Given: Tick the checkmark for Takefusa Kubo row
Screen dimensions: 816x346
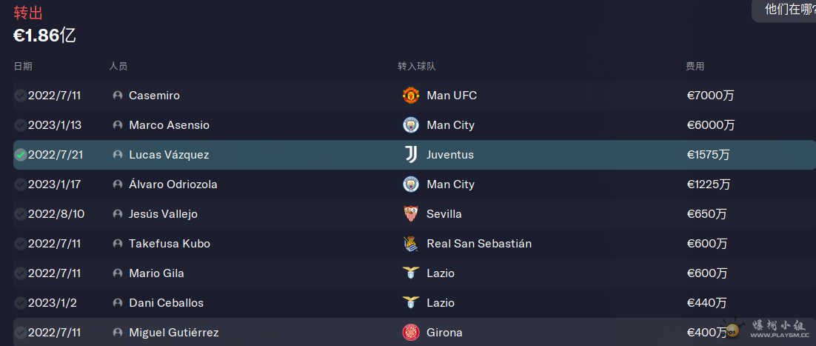Looking at the screenshot, I should [20, 243].
